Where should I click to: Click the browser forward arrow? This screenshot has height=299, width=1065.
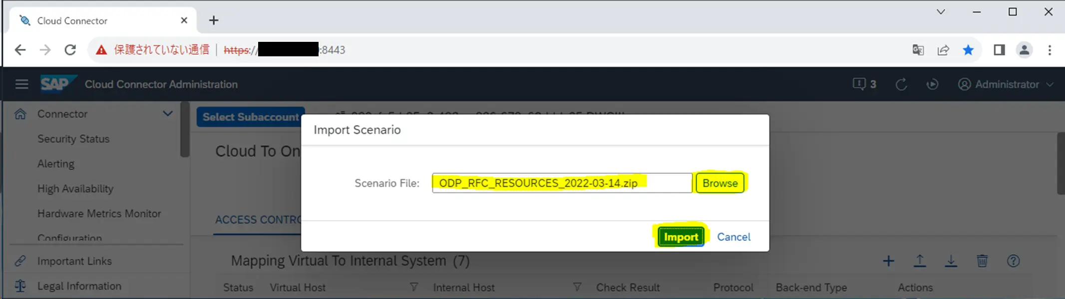45,50
